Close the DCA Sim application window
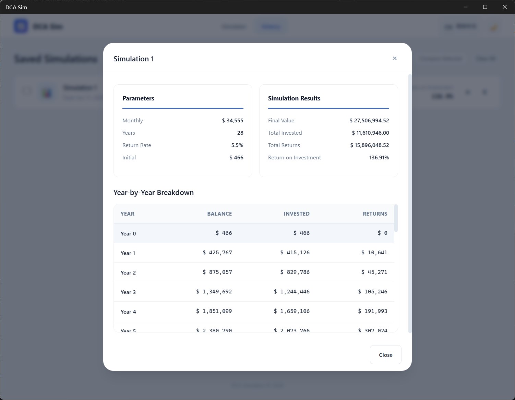The image size is (515, 400). (505, 7)
